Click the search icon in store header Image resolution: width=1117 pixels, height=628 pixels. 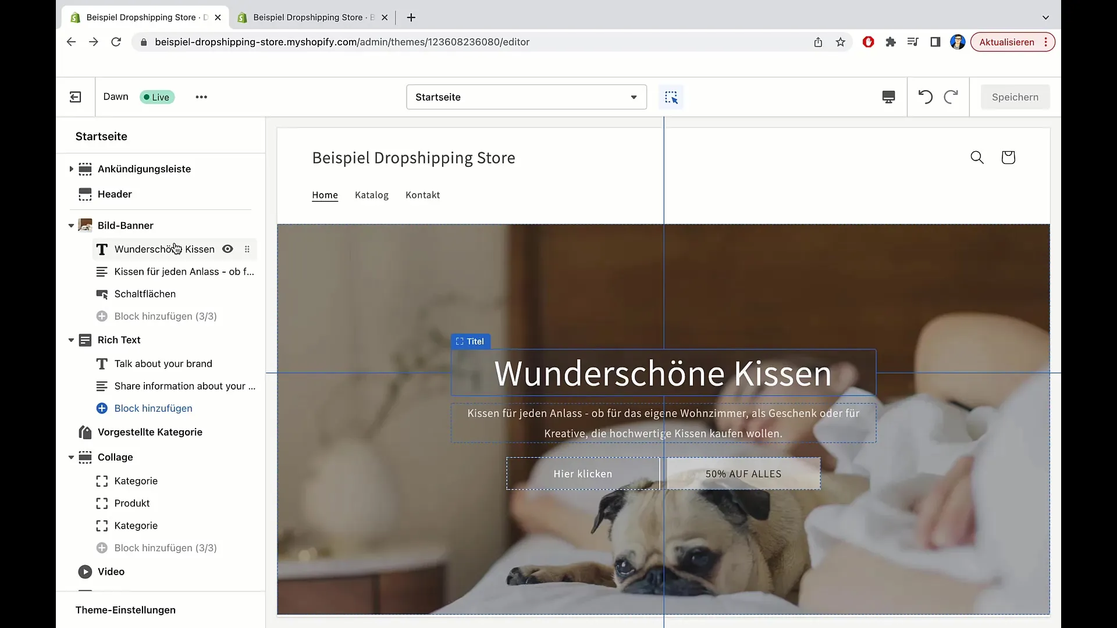coord(977,158)
